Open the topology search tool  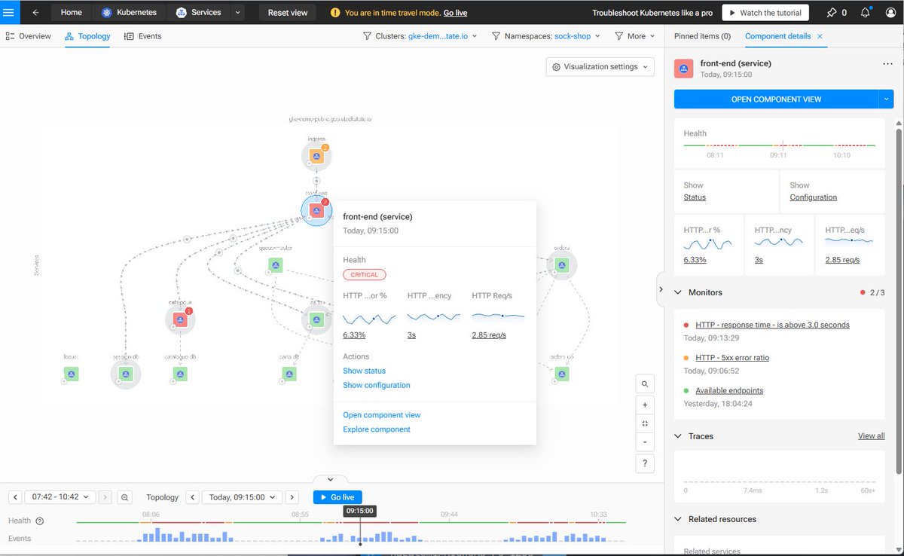pos(644,383)
